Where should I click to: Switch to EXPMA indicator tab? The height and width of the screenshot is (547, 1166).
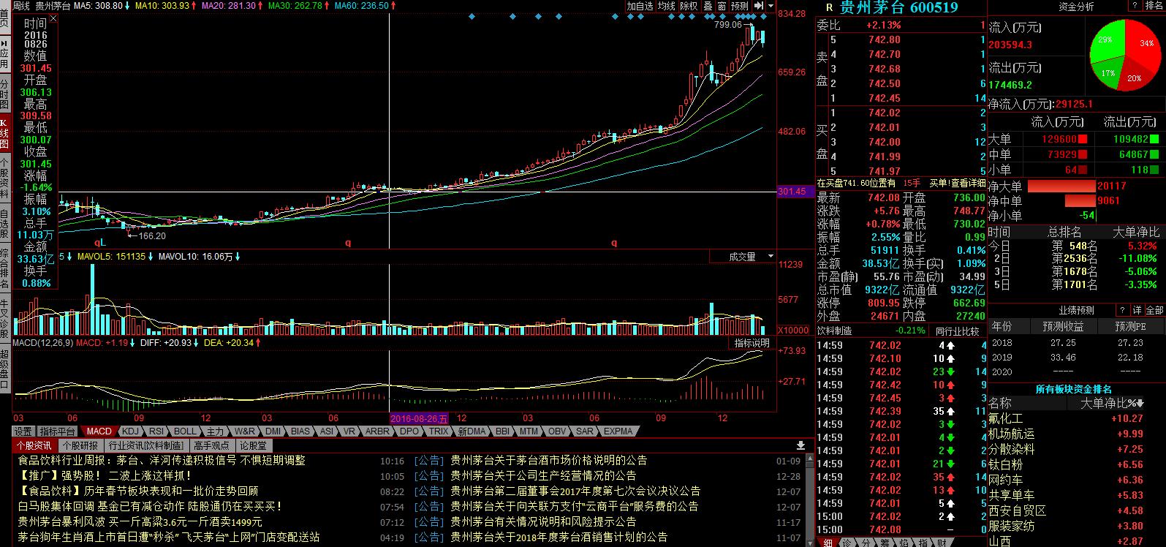tap(618, 431)
